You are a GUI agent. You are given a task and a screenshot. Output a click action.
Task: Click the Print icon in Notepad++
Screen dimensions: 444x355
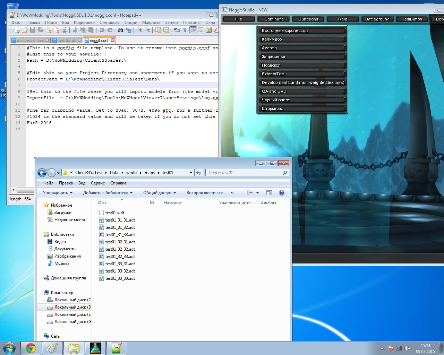[x=65, y=30]
